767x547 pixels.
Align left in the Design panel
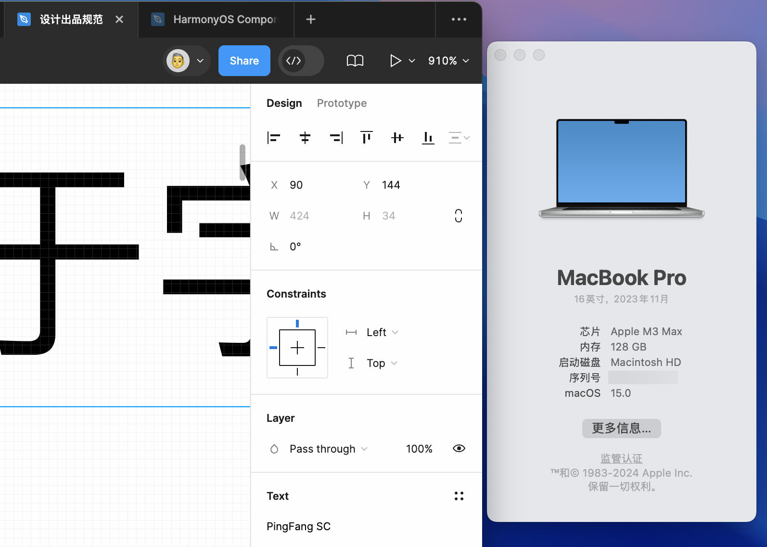(x=274, y=138)
